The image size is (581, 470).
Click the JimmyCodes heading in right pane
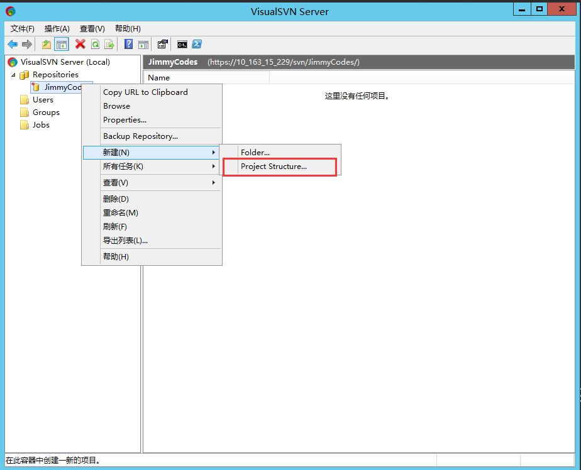173,62
